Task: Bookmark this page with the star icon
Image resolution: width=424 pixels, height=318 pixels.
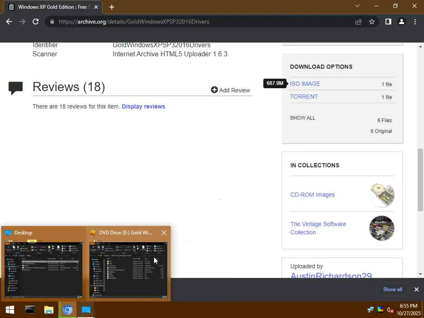Action: (372, 22)
